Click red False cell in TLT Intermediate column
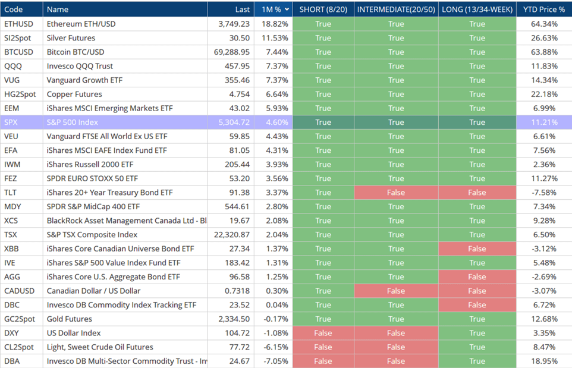 [396, 193]
